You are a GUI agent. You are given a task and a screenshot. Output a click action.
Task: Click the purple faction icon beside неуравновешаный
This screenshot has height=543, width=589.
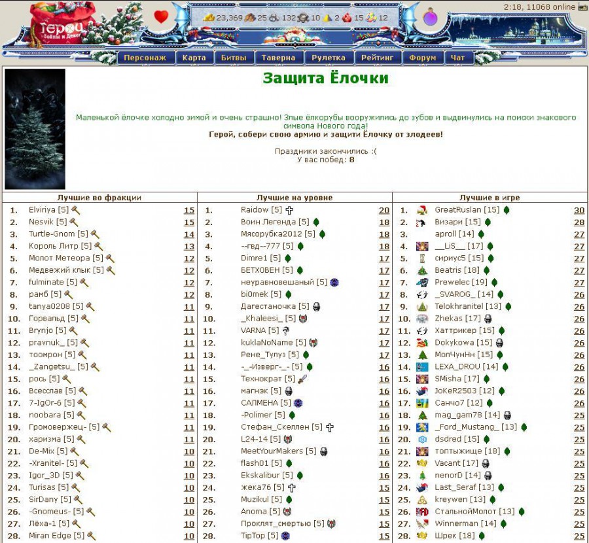point(334,283)
